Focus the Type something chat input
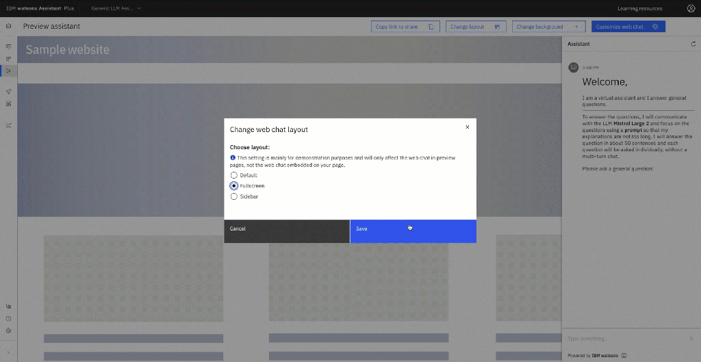 click(x=623, y=338)
